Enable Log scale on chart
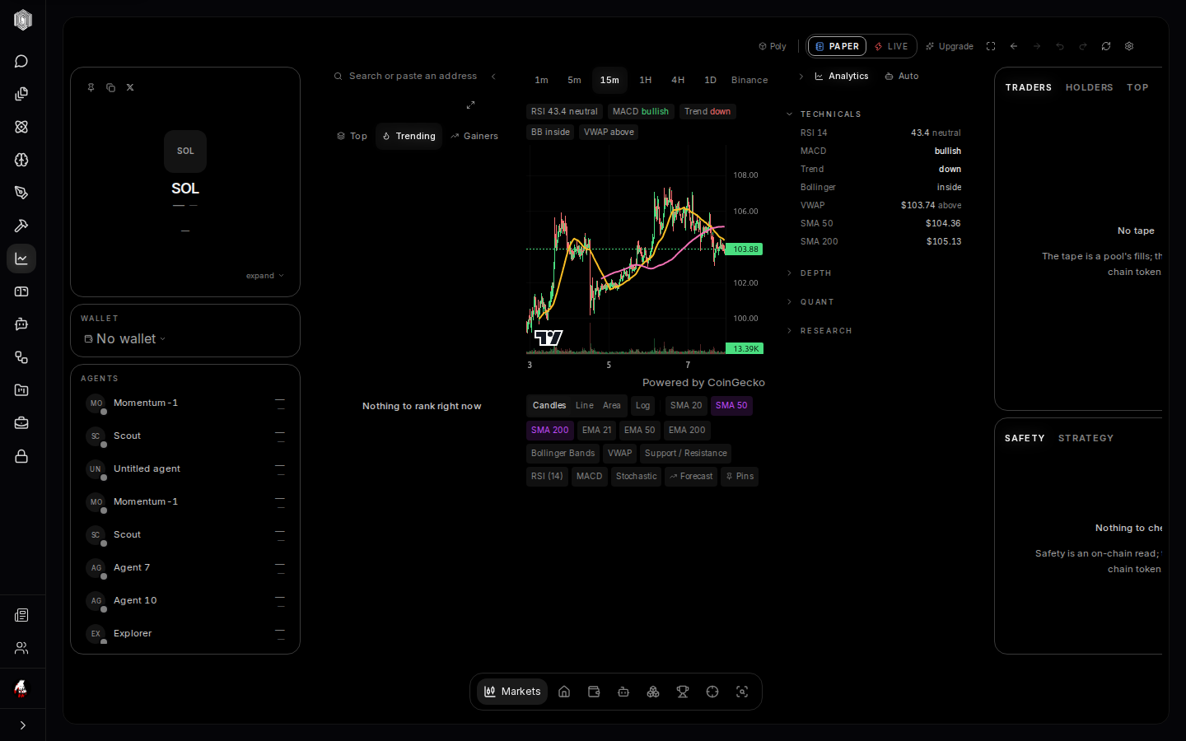Image resolution: width=1186 pixels, height=741 pixels. [x=642, y=405]
